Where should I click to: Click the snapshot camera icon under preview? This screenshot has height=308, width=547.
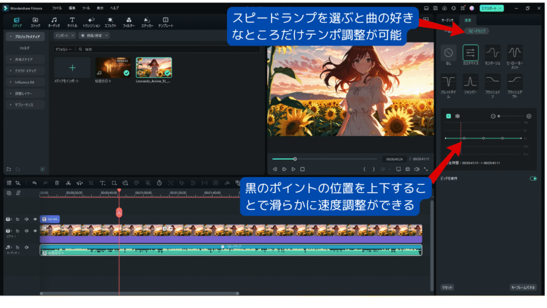coord(408,170)
